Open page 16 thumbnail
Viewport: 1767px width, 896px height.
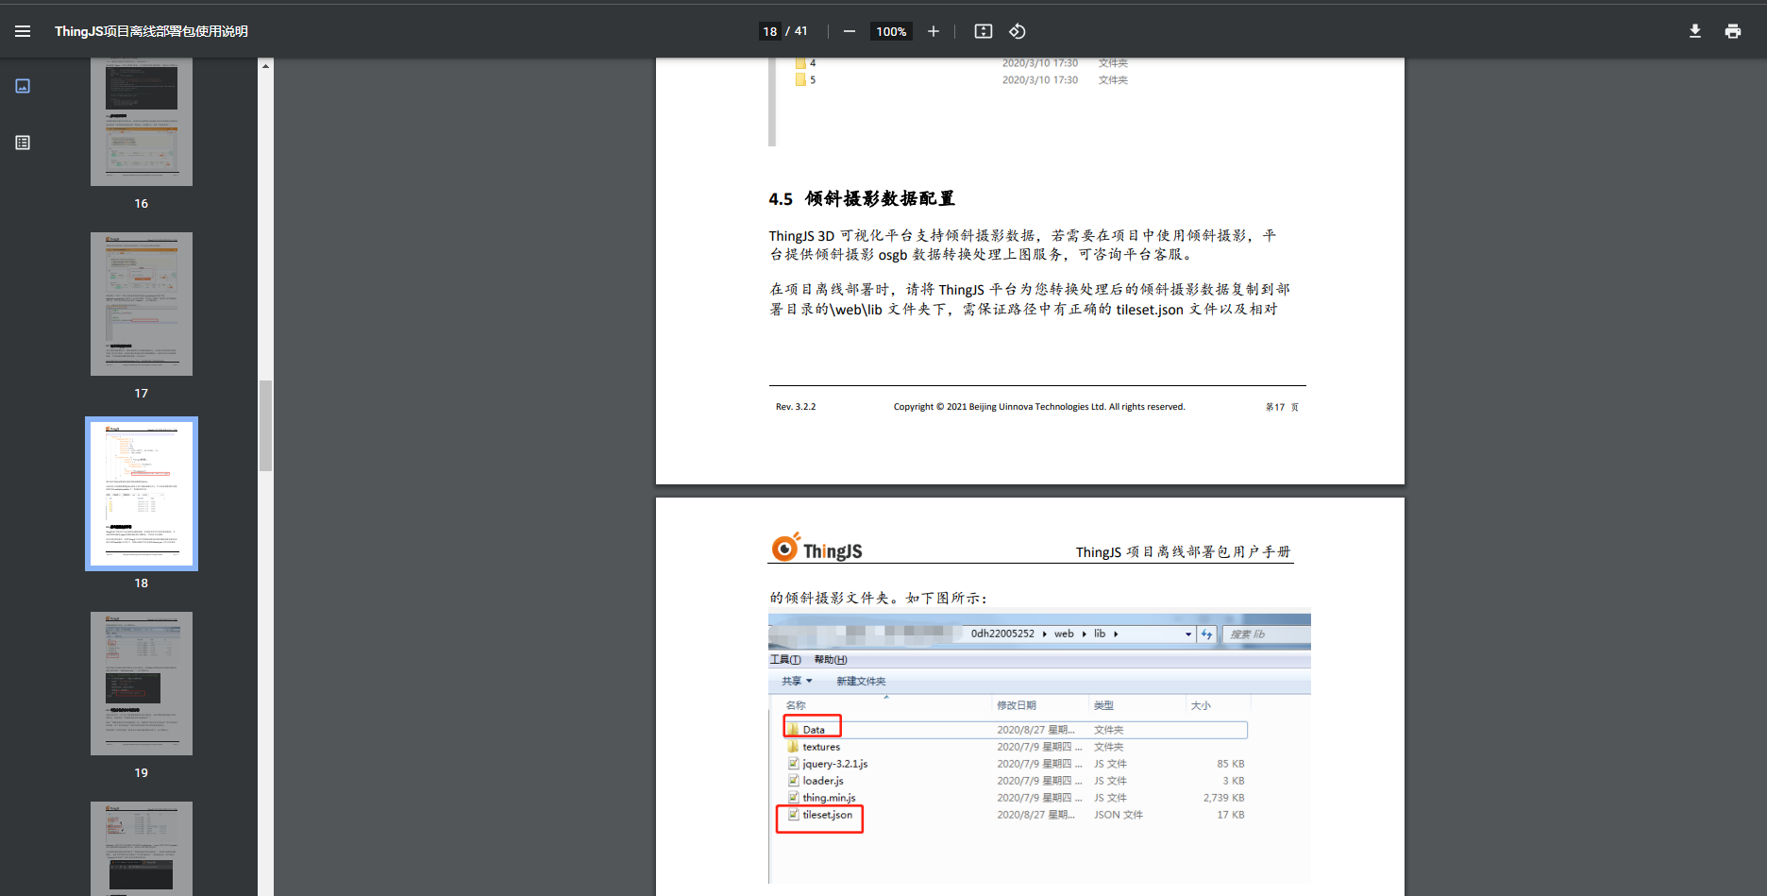pos(142,122)
